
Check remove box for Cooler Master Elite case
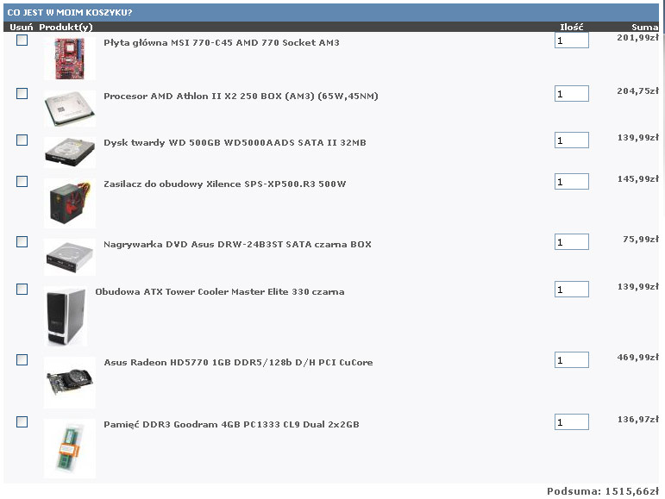click(22, 290)
